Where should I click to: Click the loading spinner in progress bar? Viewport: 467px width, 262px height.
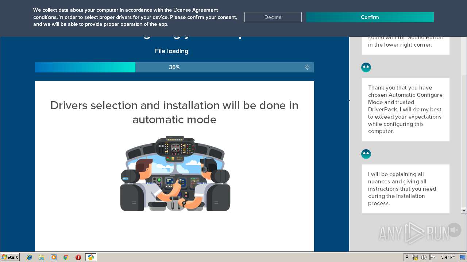pyautogui.click(x=307, y=67)
